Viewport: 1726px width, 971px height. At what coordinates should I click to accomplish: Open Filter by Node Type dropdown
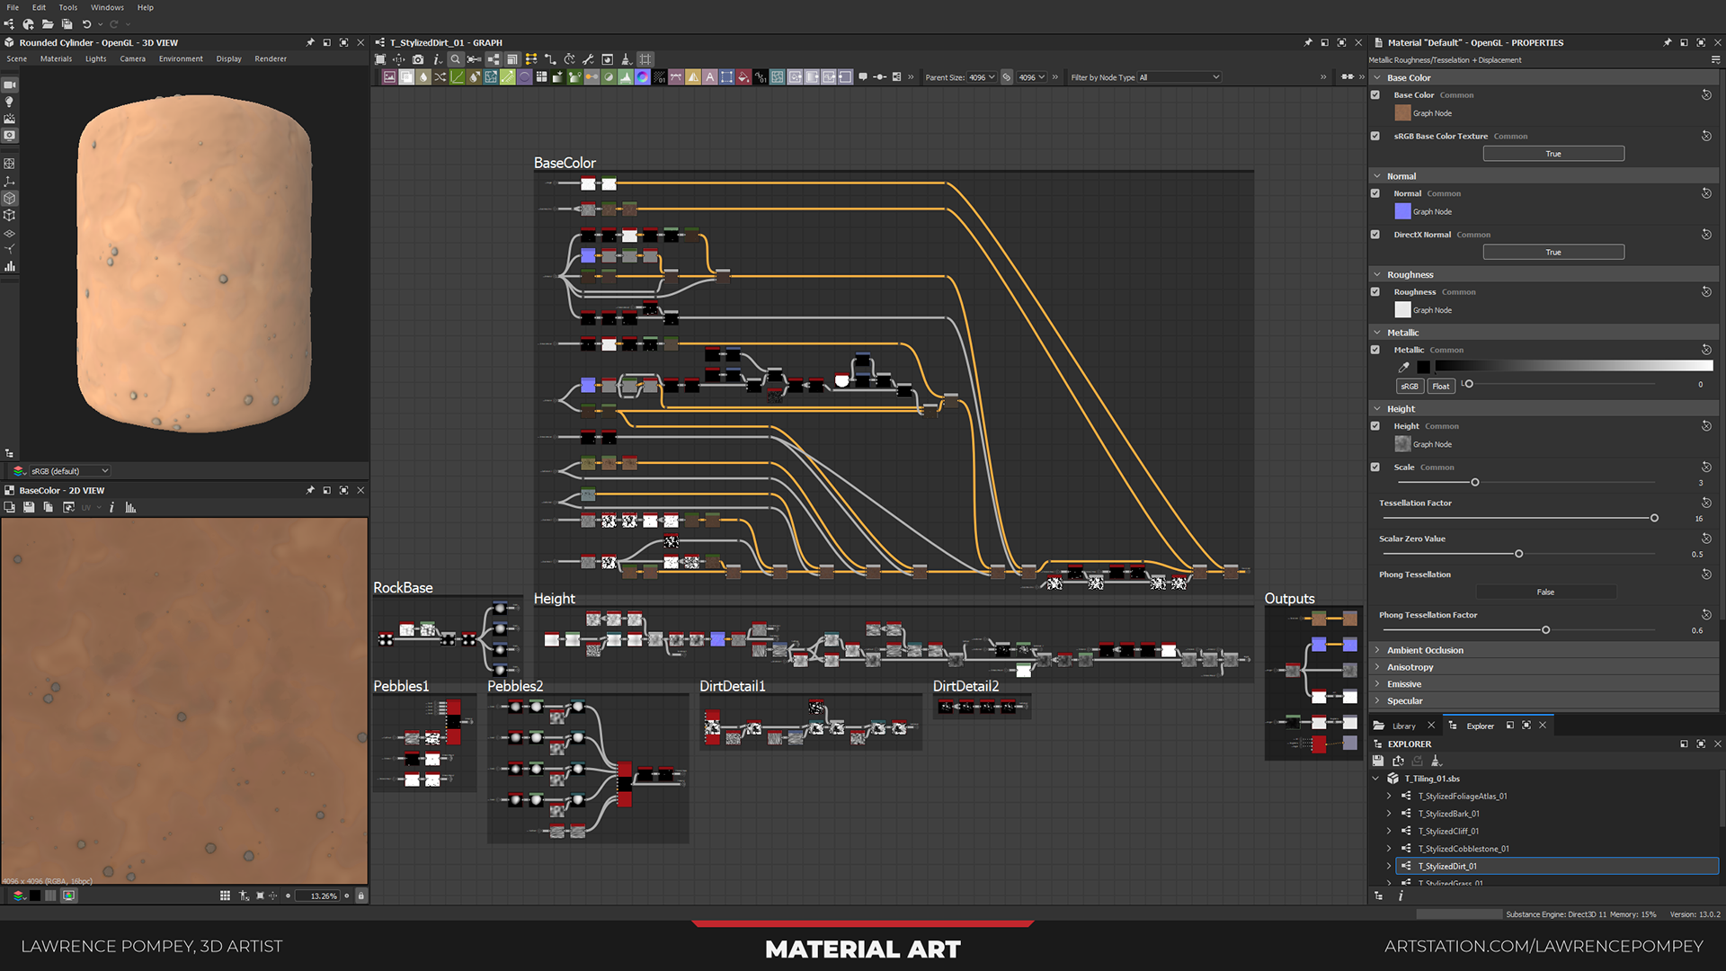click(1179, 77)
